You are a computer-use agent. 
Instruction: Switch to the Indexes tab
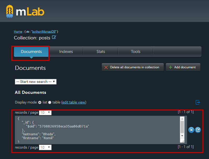click(66, 52)
